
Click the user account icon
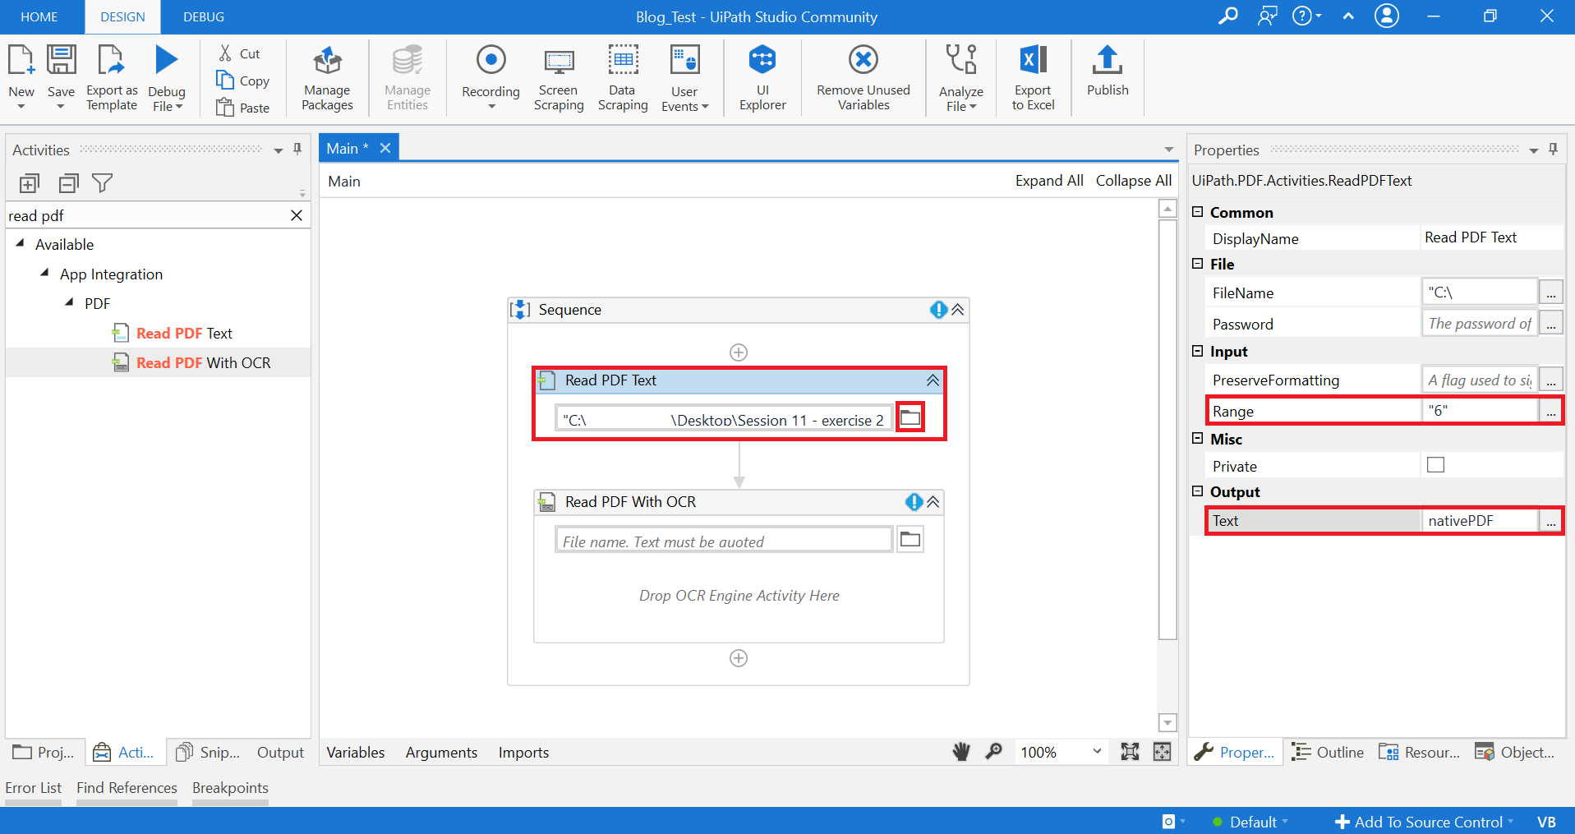tap(1387, 16)
